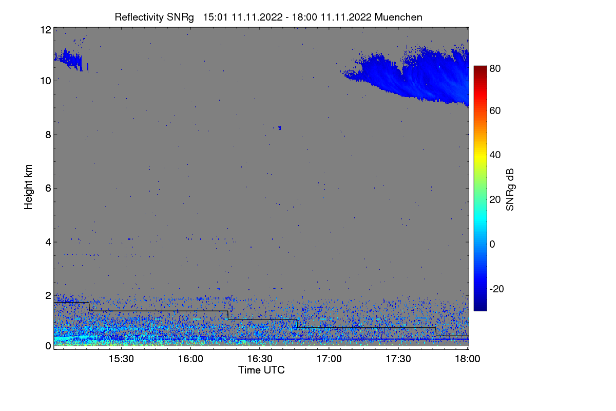
Task: Click the date range text '15:01 11.11.2022 - 18:00 11.11.2022'
Action: (x=288, y=17)
